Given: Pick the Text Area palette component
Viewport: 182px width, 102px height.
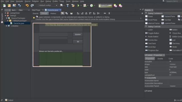Looking at the screenshot, I should coord(175,43).
